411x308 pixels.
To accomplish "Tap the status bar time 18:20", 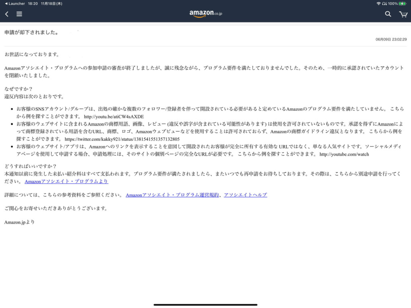I will (33, 4).
